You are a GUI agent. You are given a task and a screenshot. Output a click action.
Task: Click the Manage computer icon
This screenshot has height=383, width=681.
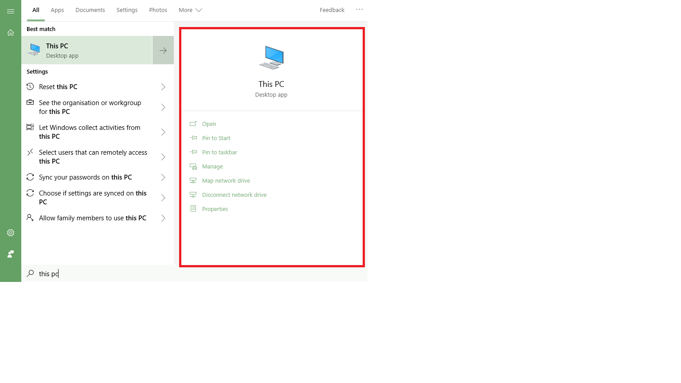(x=193, y=166)
